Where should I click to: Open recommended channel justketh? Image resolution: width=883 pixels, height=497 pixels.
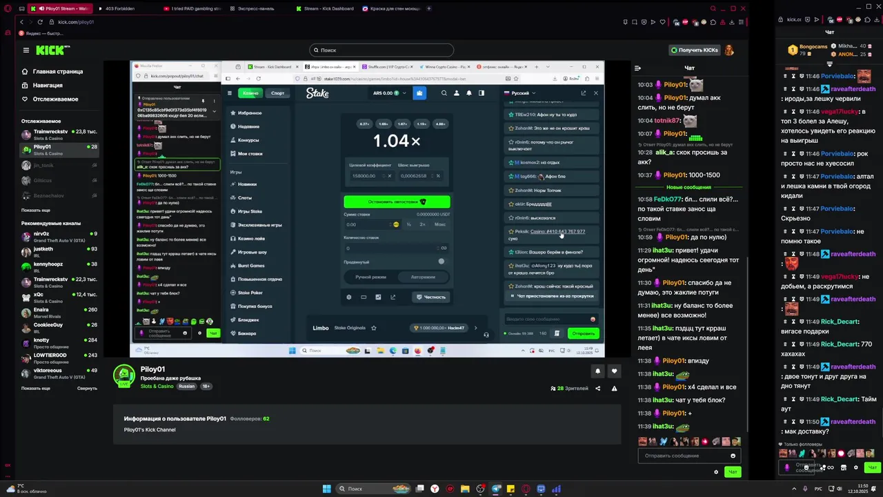59,251
